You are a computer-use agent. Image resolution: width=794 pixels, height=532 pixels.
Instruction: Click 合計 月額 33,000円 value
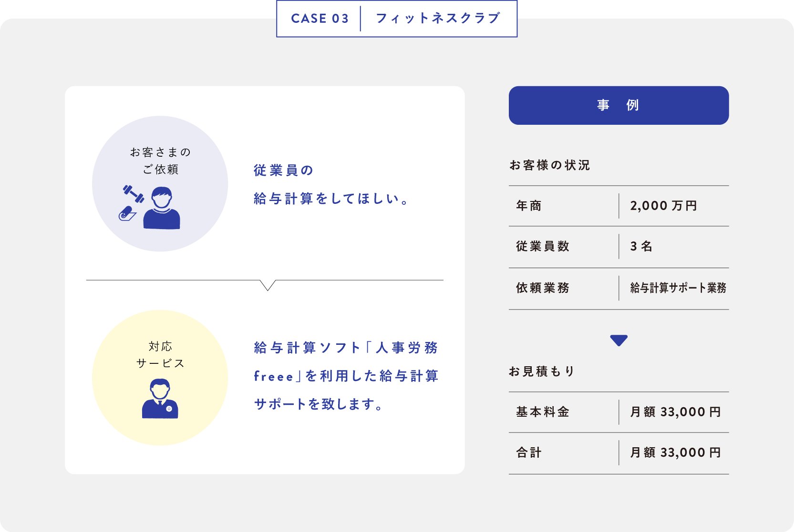click(675, 452)
